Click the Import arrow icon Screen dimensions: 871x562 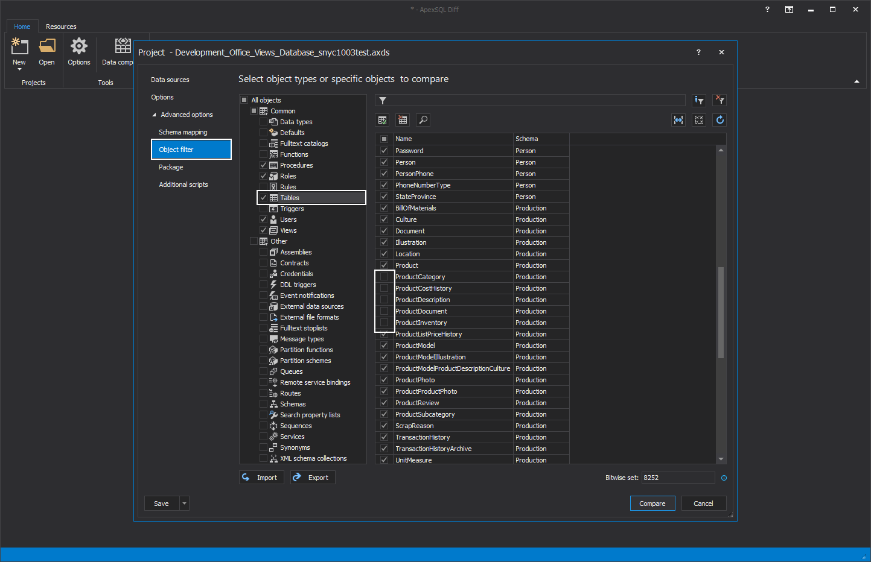pos(246,477)
